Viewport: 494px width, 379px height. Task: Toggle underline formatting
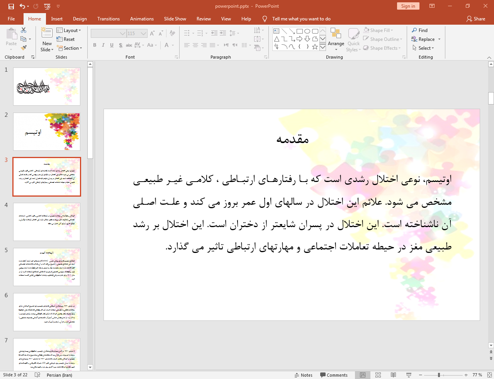pos(111,45)
